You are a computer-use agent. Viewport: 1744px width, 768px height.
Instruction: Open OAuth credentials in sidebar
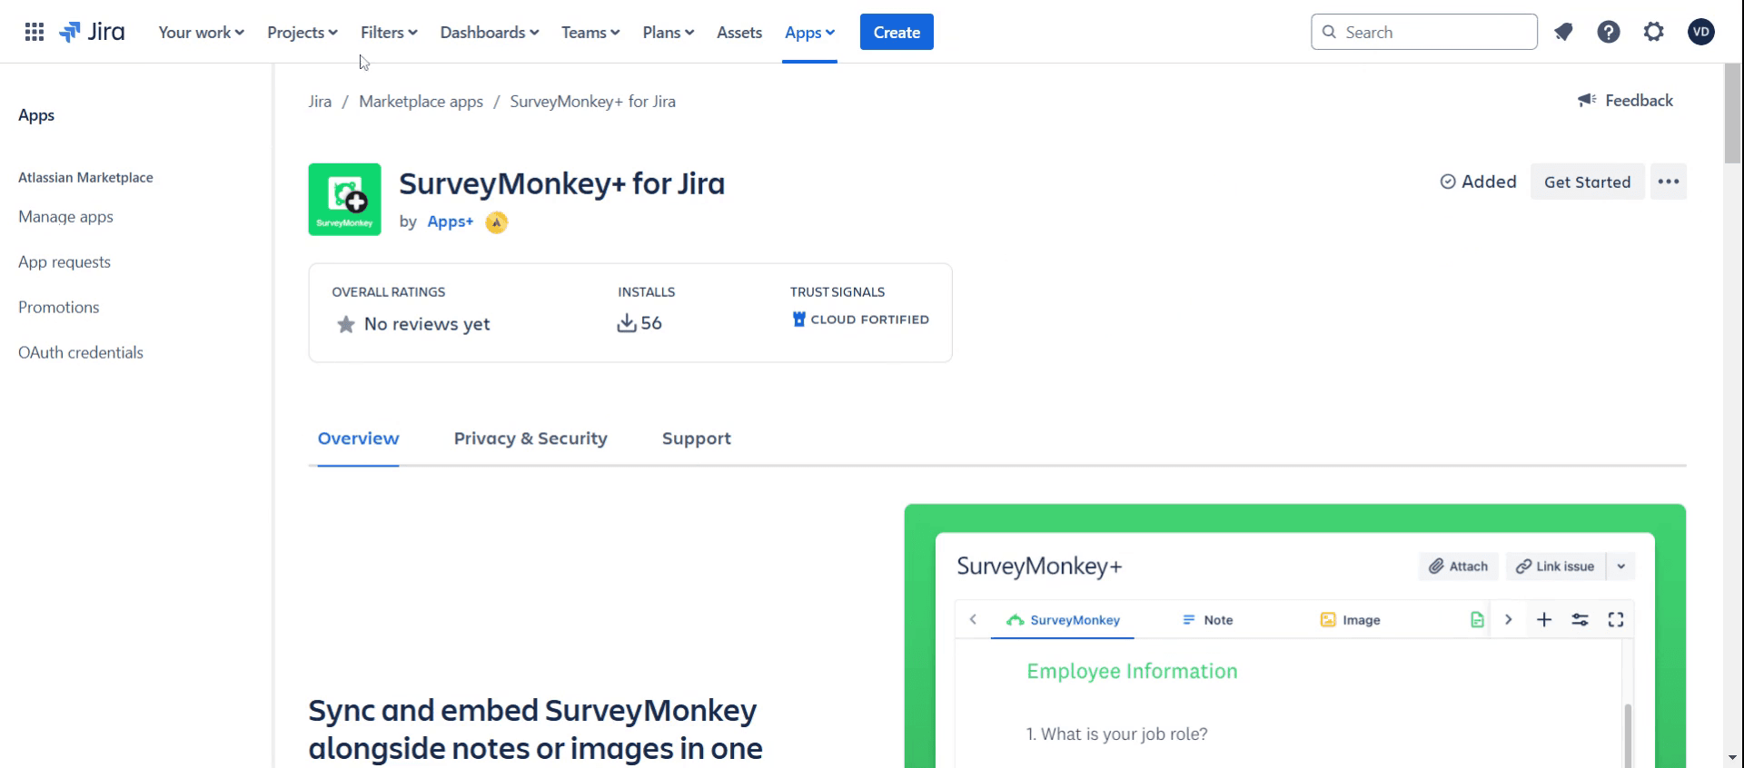[x=81, y=353]
